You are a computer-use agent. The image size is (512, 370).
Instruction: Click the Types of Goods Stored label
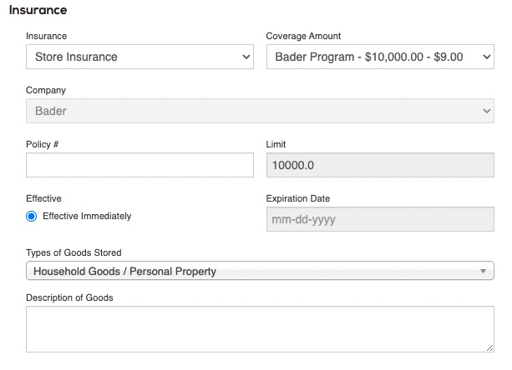pyautogui.click(x=74, y=252)
